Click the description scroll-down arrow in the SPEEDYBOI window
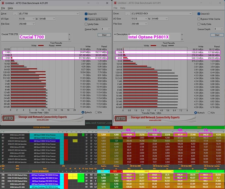The width and height of the screenshot is (225, 189). (182, 39)
